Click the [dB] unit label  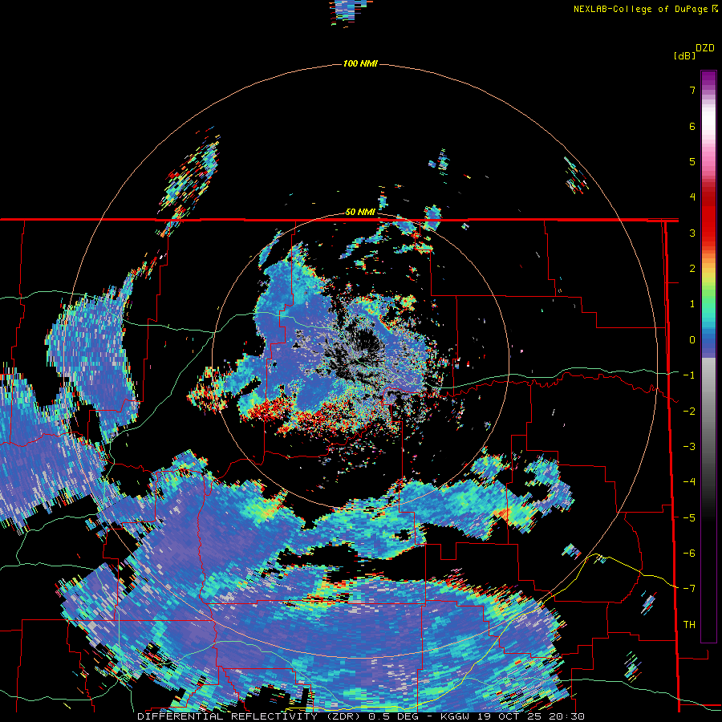pos(685,55)
